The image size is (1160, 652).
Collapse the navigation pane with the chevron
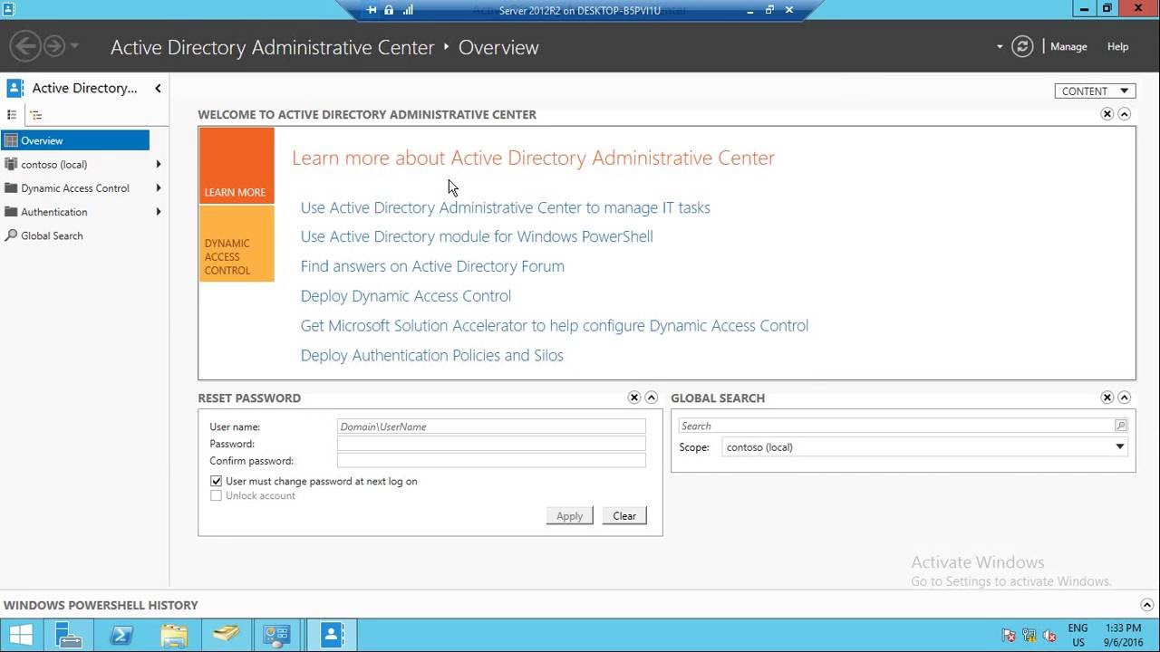(158, 88)
